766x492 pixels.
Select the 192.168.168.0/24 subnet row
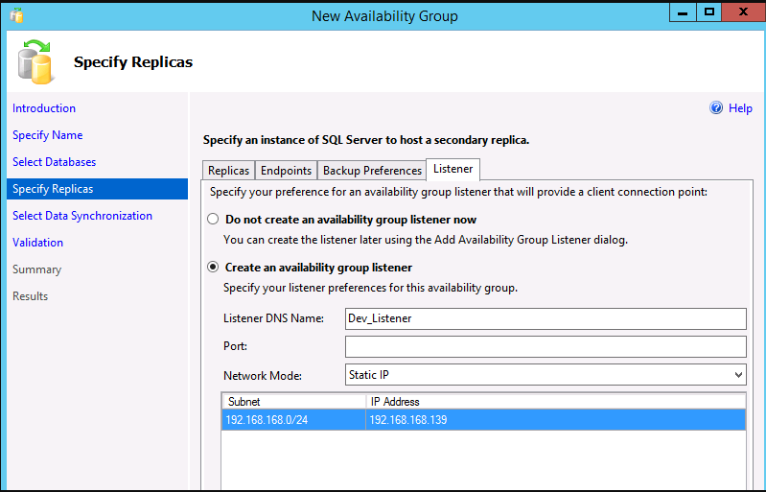pyautogui.click(x=483, y=420)
